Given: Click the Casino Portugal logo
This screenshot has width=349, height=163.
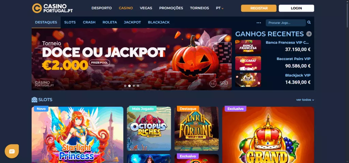Looking at the screenshot, I should pyautogui.click(x=52, y=8).
